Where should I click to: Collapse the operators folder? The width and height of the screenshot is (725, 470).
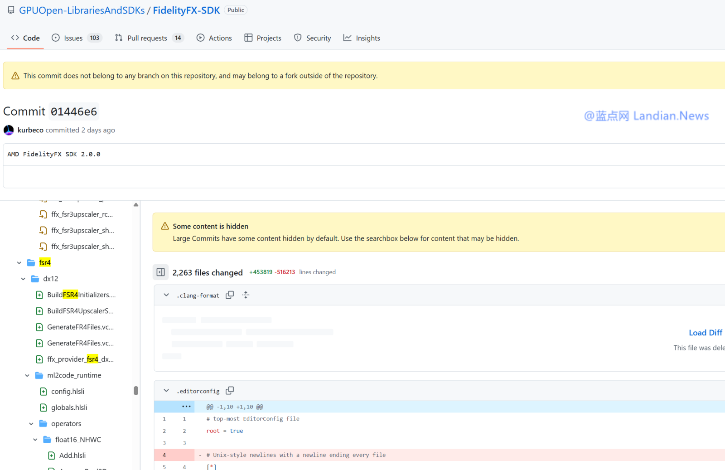click(31, 424)
